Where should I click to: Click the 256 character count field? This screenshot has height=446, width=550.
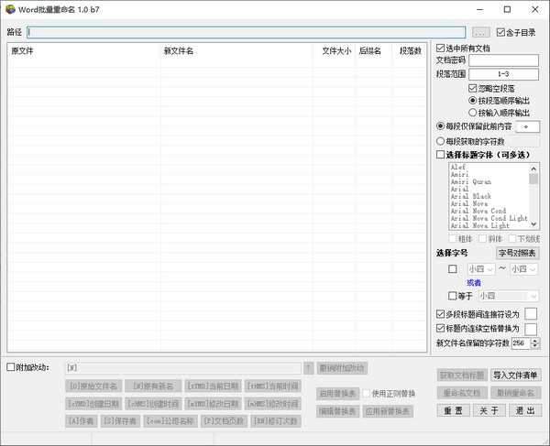tap(522, 343)
